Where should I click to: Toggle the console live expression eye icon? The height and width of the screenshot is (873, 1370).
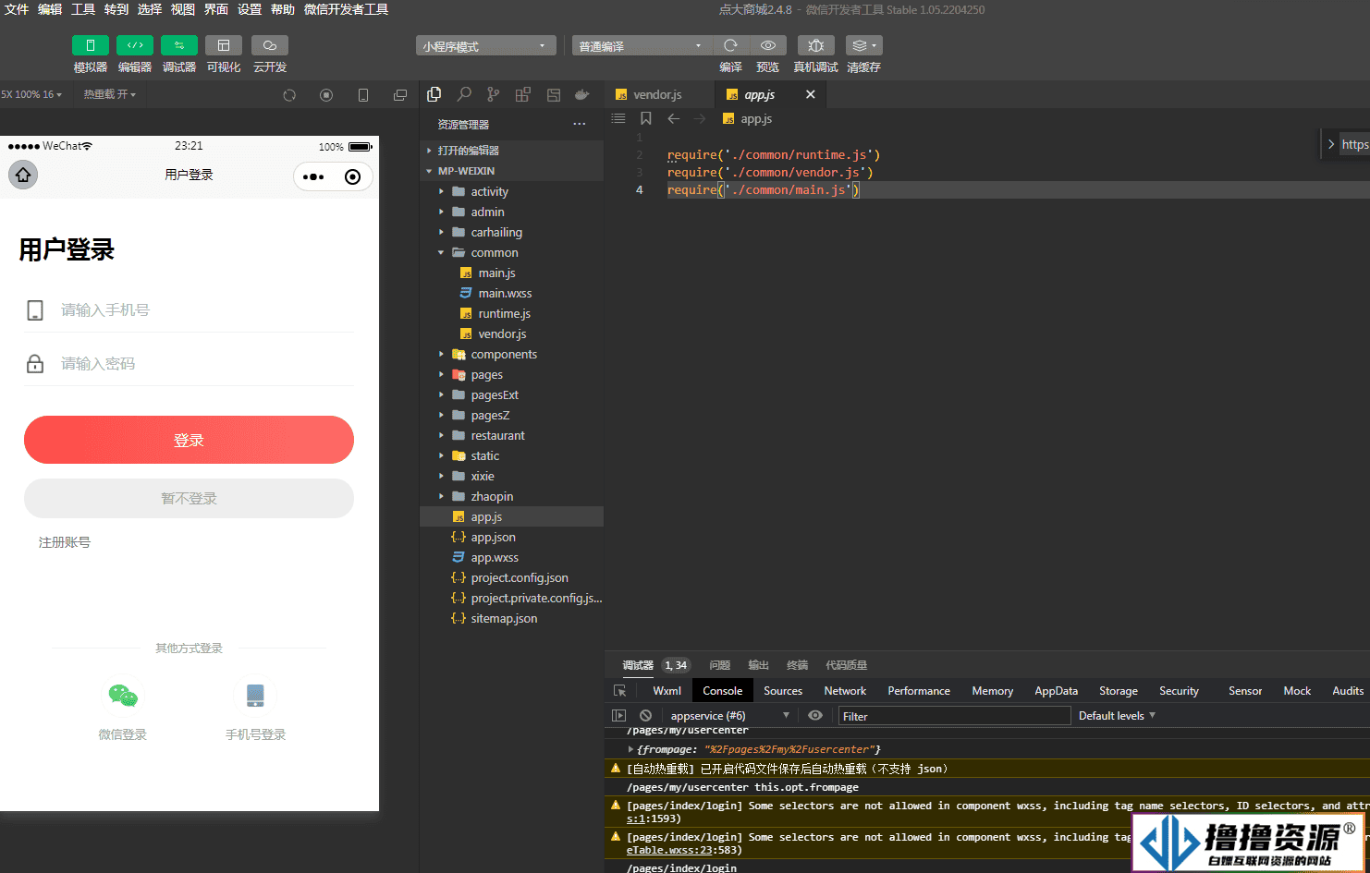point(814,715)
